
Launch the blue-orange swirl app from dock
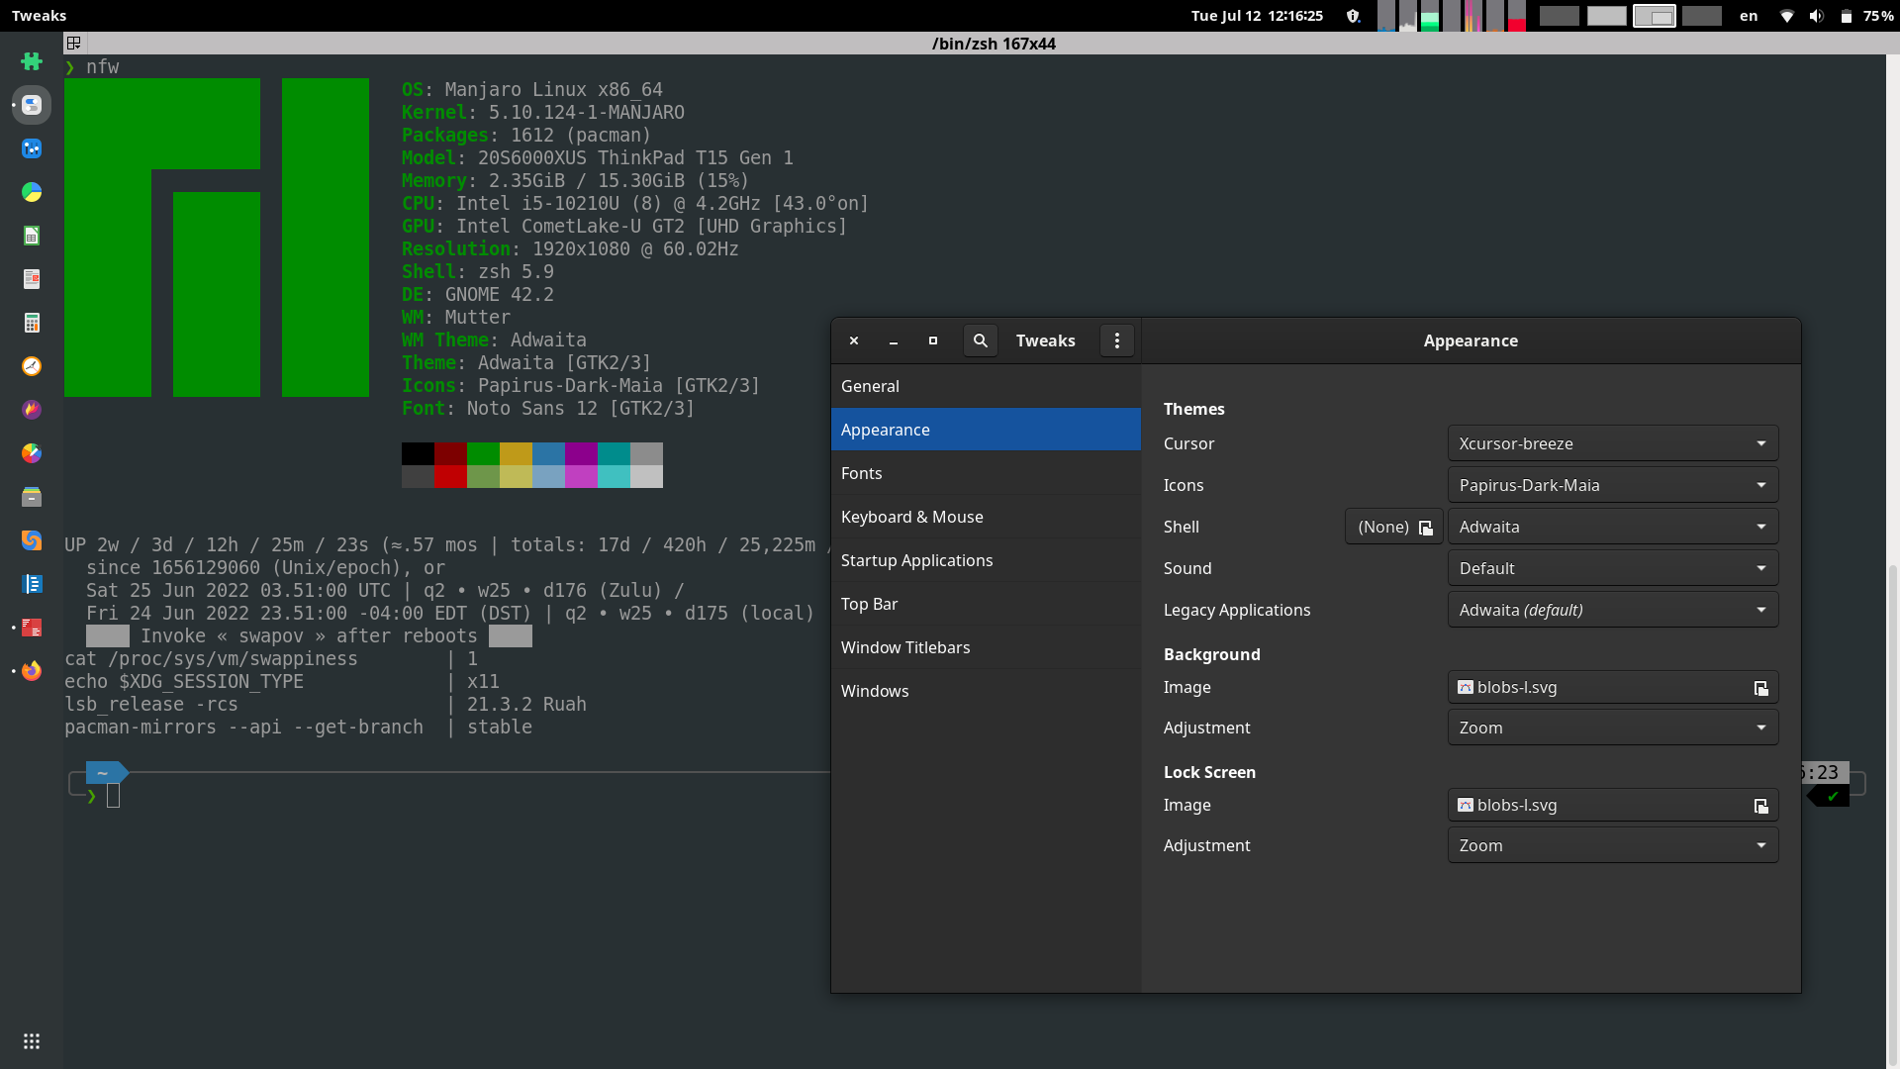click(32, 540)
